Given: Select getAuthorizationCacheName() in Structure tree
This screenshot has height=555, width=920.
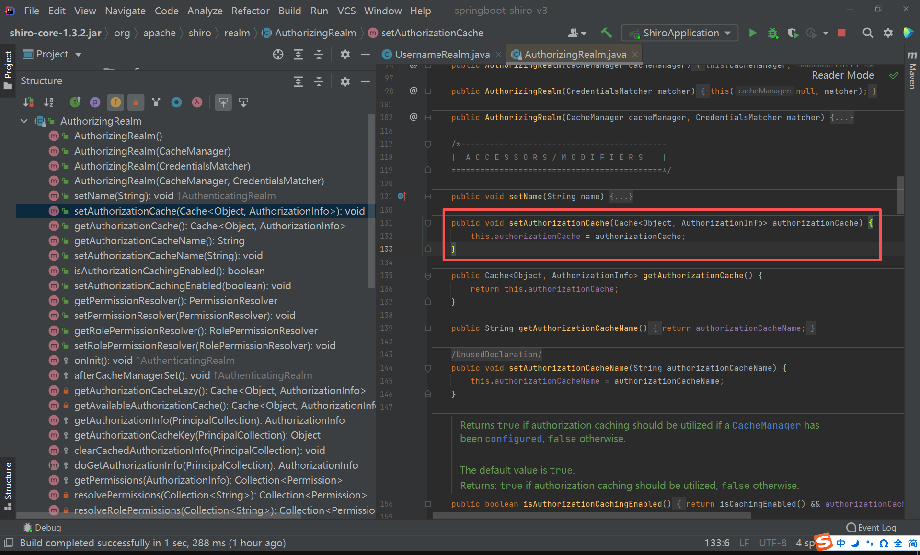Looking at the screenshot, I should [159, 241].
